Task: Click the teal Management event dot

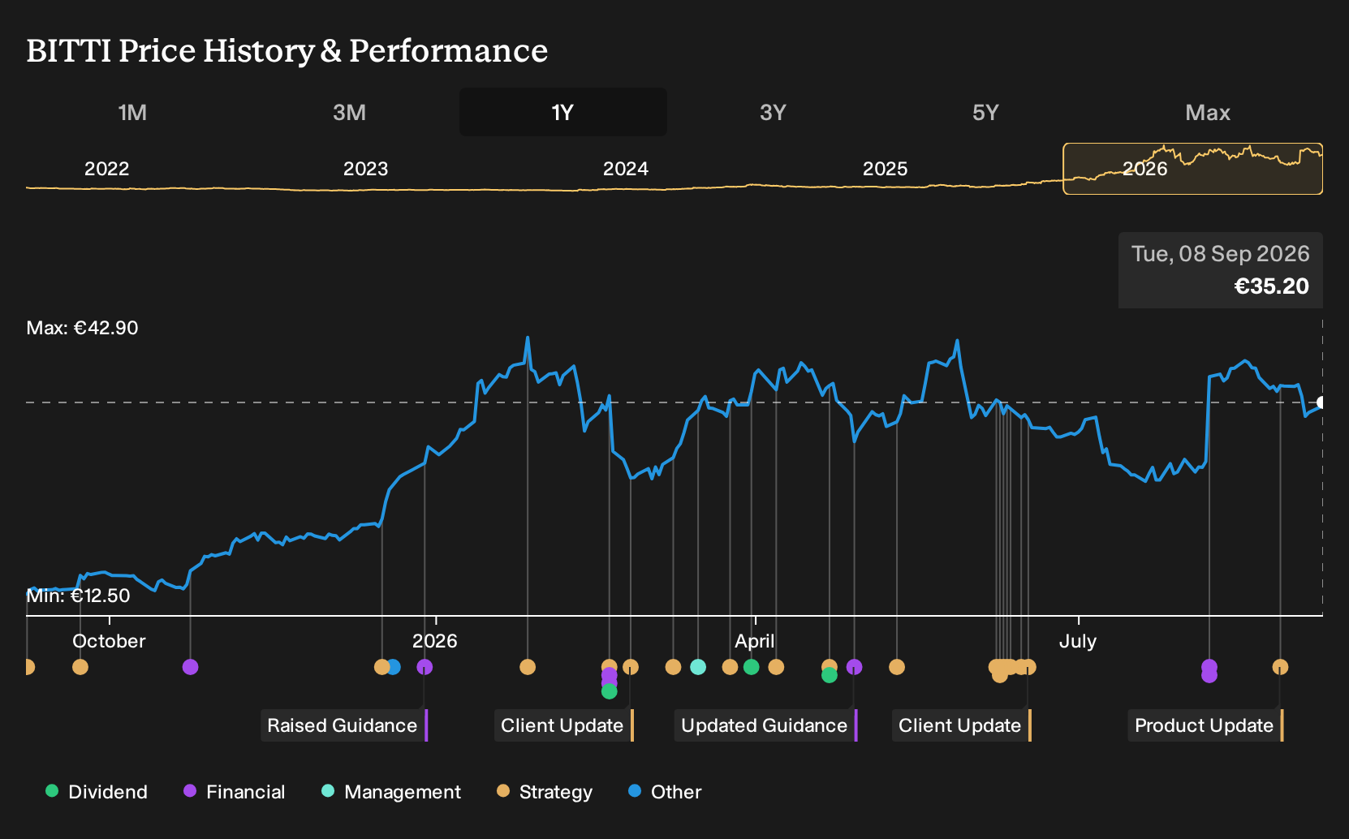Action: coord(698,667)
